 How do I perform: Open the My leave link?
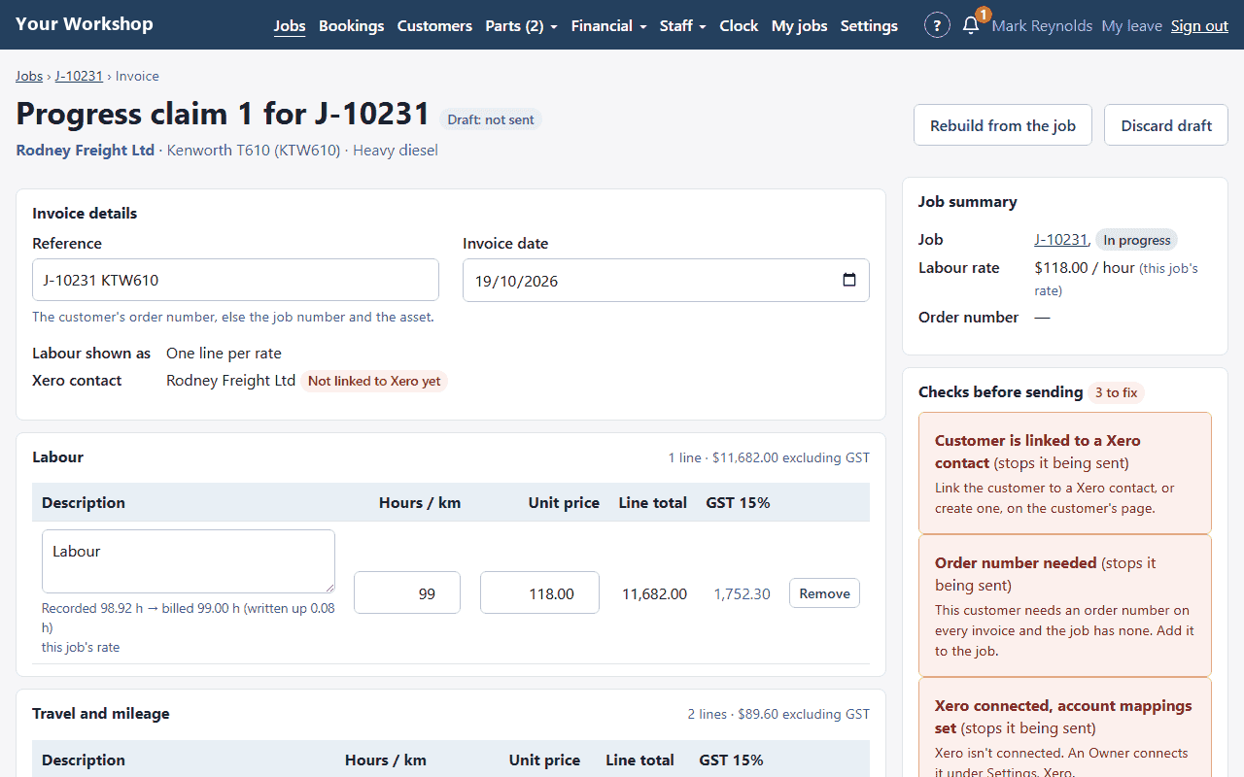(1131, 26)
